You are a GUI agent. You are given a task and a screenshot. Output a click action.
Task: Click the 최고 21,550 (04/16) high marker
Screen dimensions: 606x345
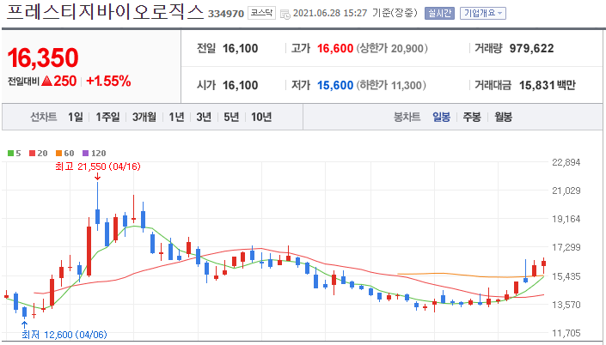98,166
